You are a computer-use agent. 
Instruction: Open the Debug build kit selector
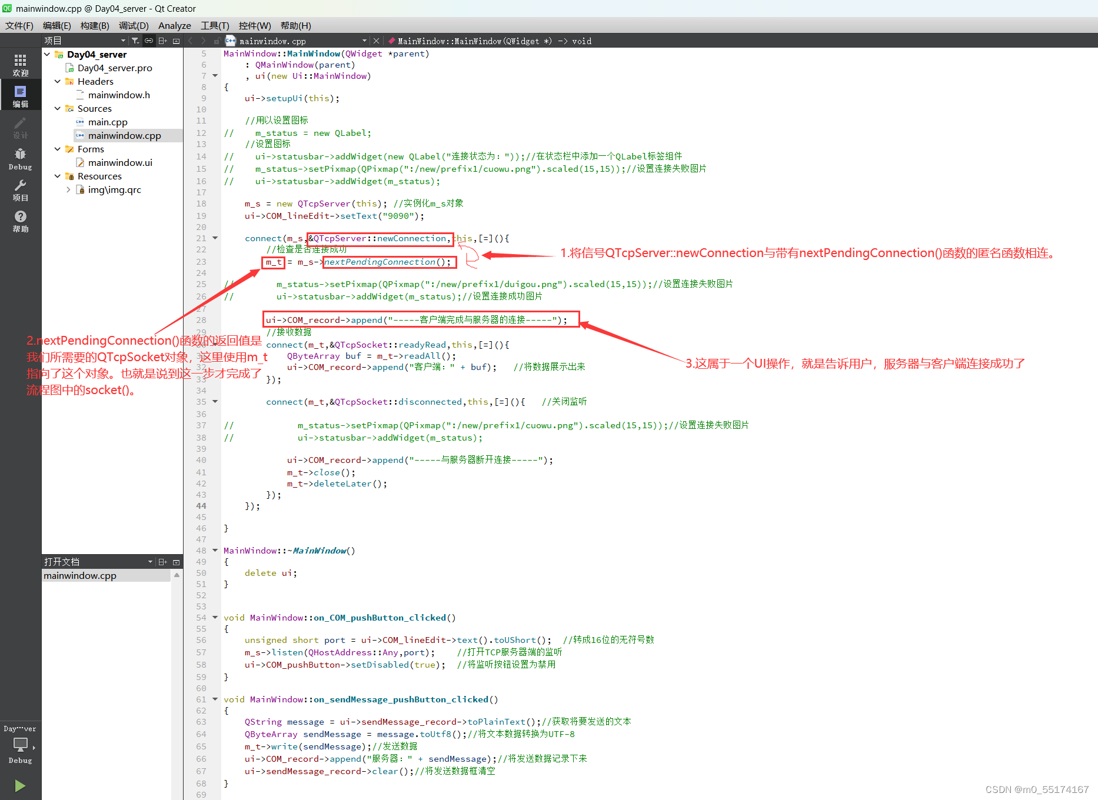(20, 745)
